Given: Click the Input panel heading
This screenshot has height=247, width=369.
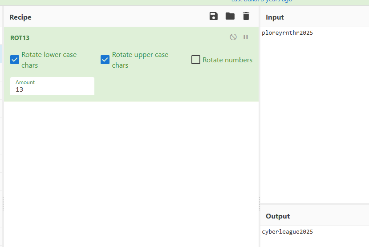Looking at the screenshot, I should [x=275, y=17].
